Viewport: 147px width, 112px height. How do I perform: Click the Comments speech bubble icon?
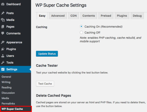pyautogui.click(x=3, y=33)
